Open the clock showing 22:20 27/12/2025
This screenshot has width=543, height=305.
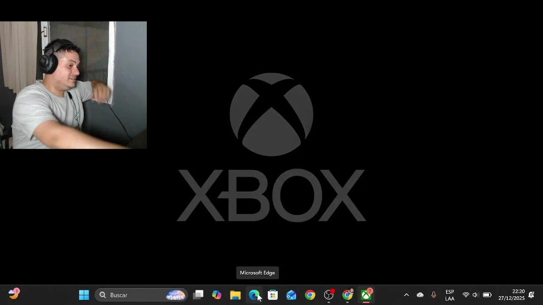[x=511, y=295]
